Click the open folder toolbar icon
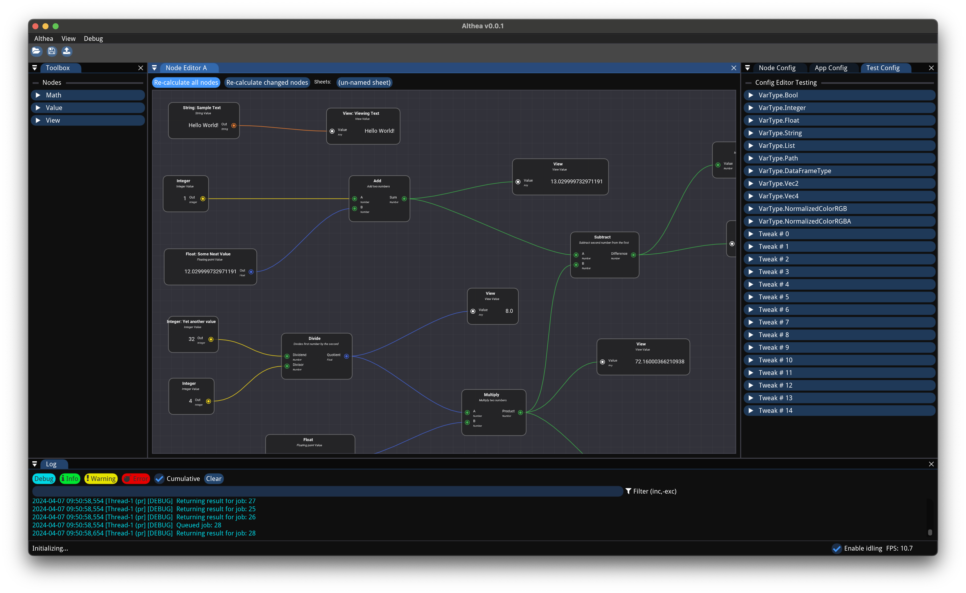966x593 pixels. click(x=36, y=51)
